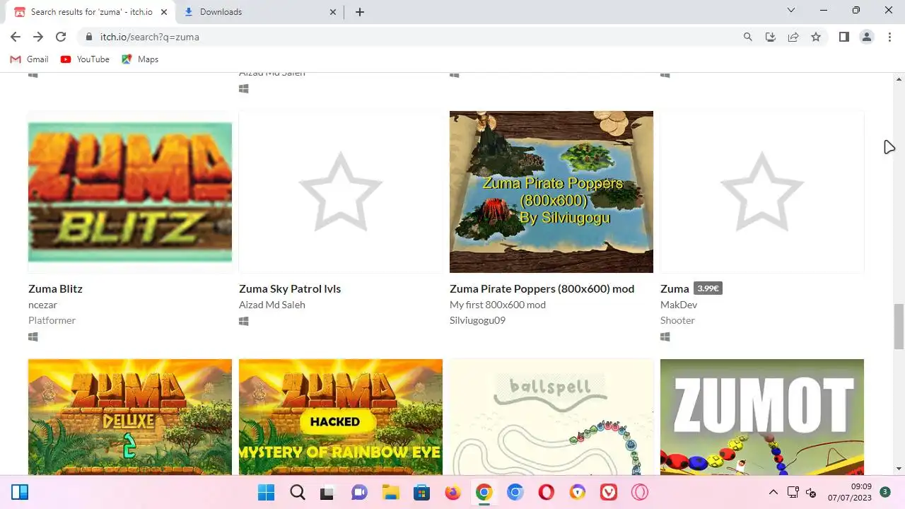Select 'My first 800x600 mod' description text

point(498,305)
